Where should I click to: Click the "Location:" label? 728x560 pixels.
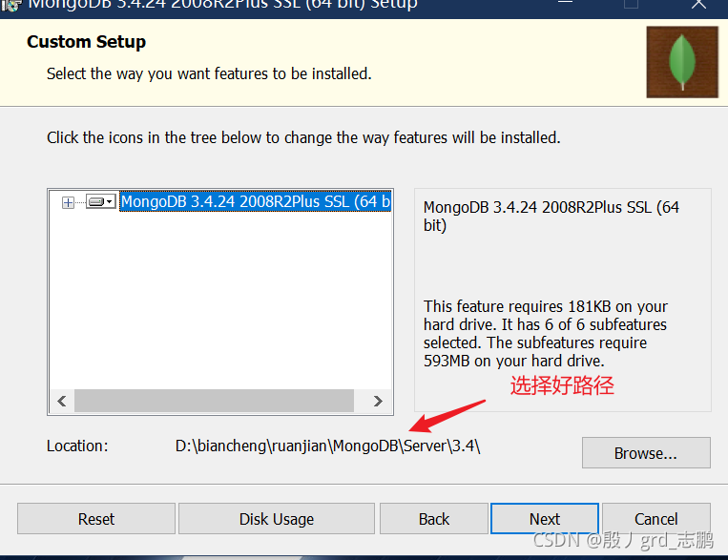pyautogui.click(x=77, y=446)
